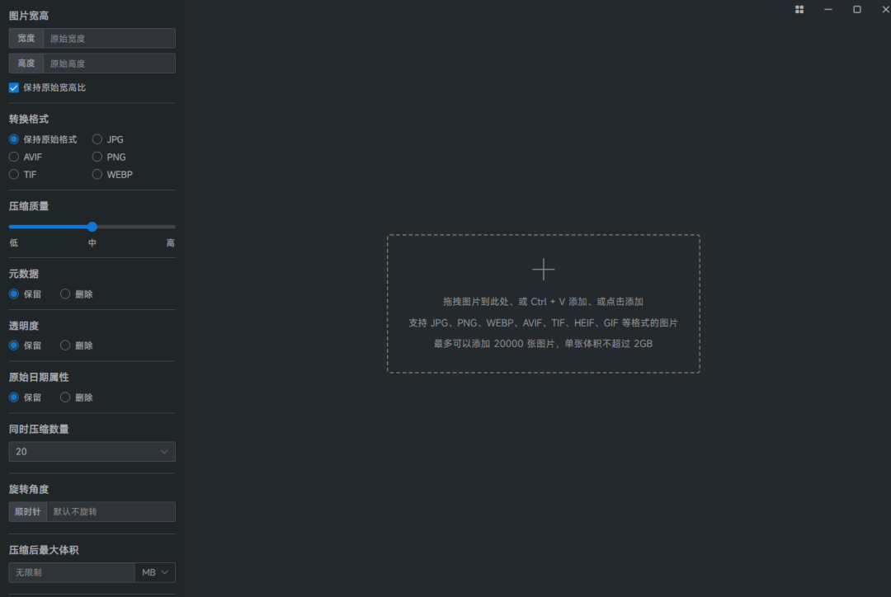Focus the 高度 input field
The image size is (891, 597).
pos(109,63)
